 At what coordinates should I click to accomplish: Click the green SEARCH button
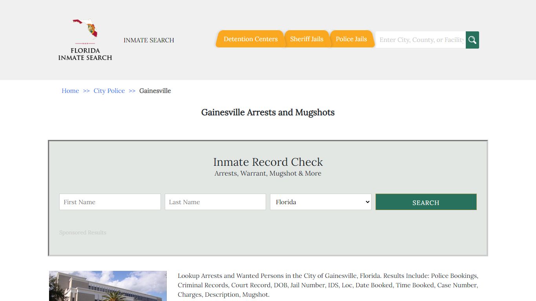[426, 202]
